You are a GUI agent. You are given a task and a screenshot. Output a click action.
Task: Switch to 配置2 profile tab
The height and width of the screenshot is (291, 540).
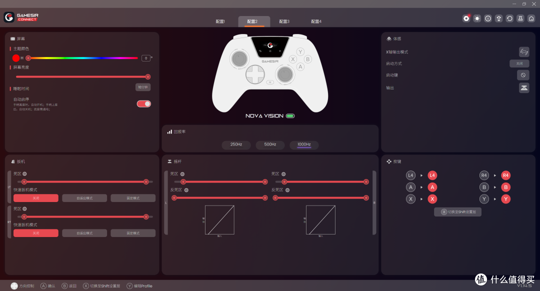click(x=254, y=21)
